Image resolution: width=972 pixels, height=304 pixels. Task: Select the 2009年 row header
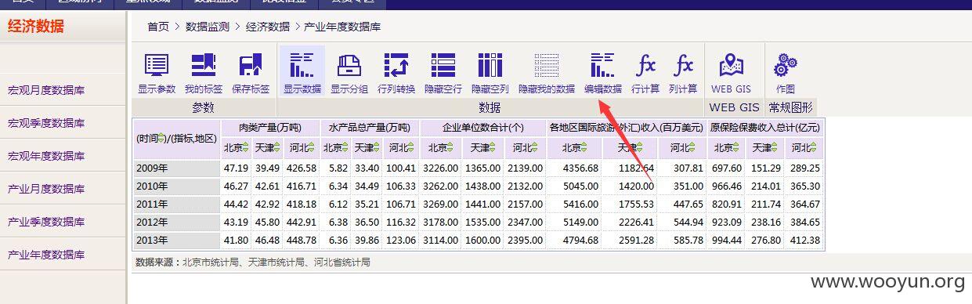click(177, 168)
